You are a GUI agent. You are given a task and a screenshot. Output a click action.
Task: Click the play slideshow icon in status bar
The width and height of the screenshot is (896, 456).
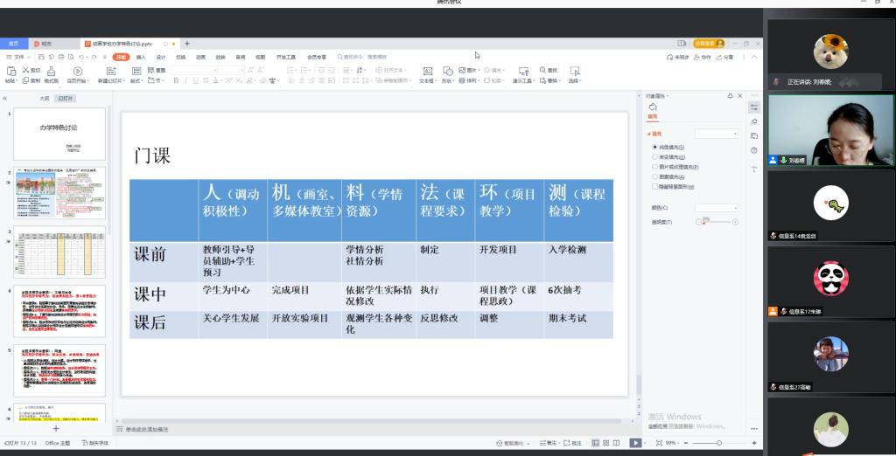(x=636, y=443)
